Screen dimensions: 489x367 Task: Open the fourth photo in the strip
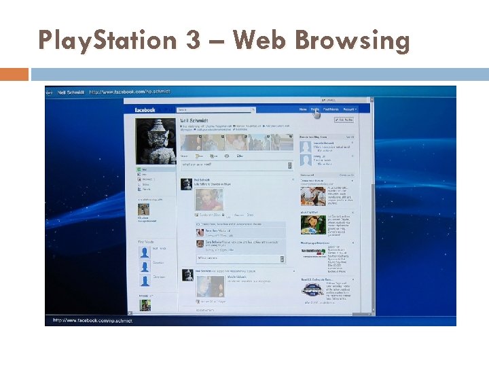[x=259, y=143]
